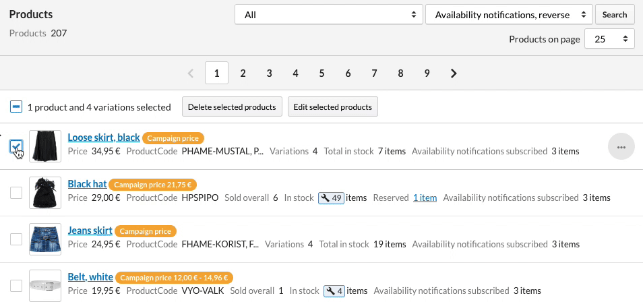Select the Black hat checkbox
This screenshot has height=306, width=643.
16,193
